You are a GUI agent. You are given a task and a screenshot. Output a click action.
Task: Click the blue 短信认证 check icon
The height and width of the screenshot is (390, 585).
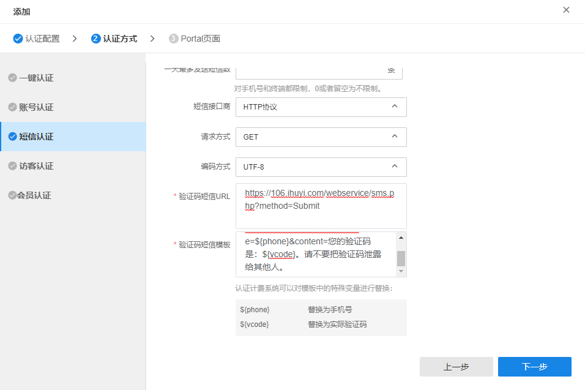click(12, 137)
